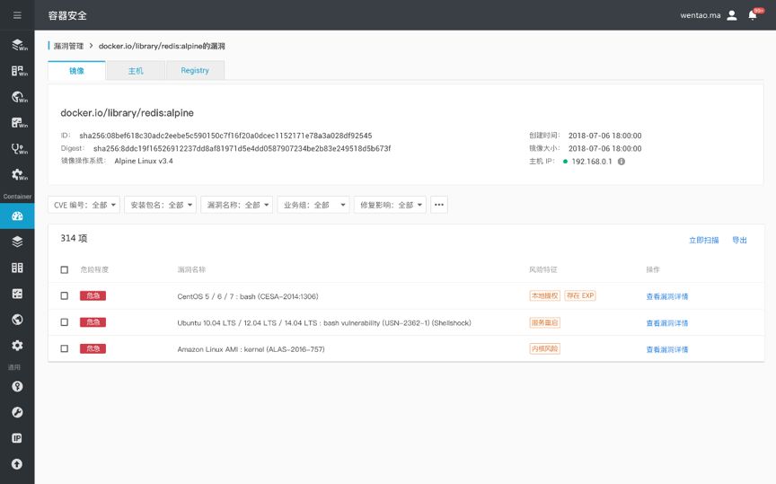Click the 危险程度 column header
Viewport: 776px width, 484px height.
[x=94, y=269]
